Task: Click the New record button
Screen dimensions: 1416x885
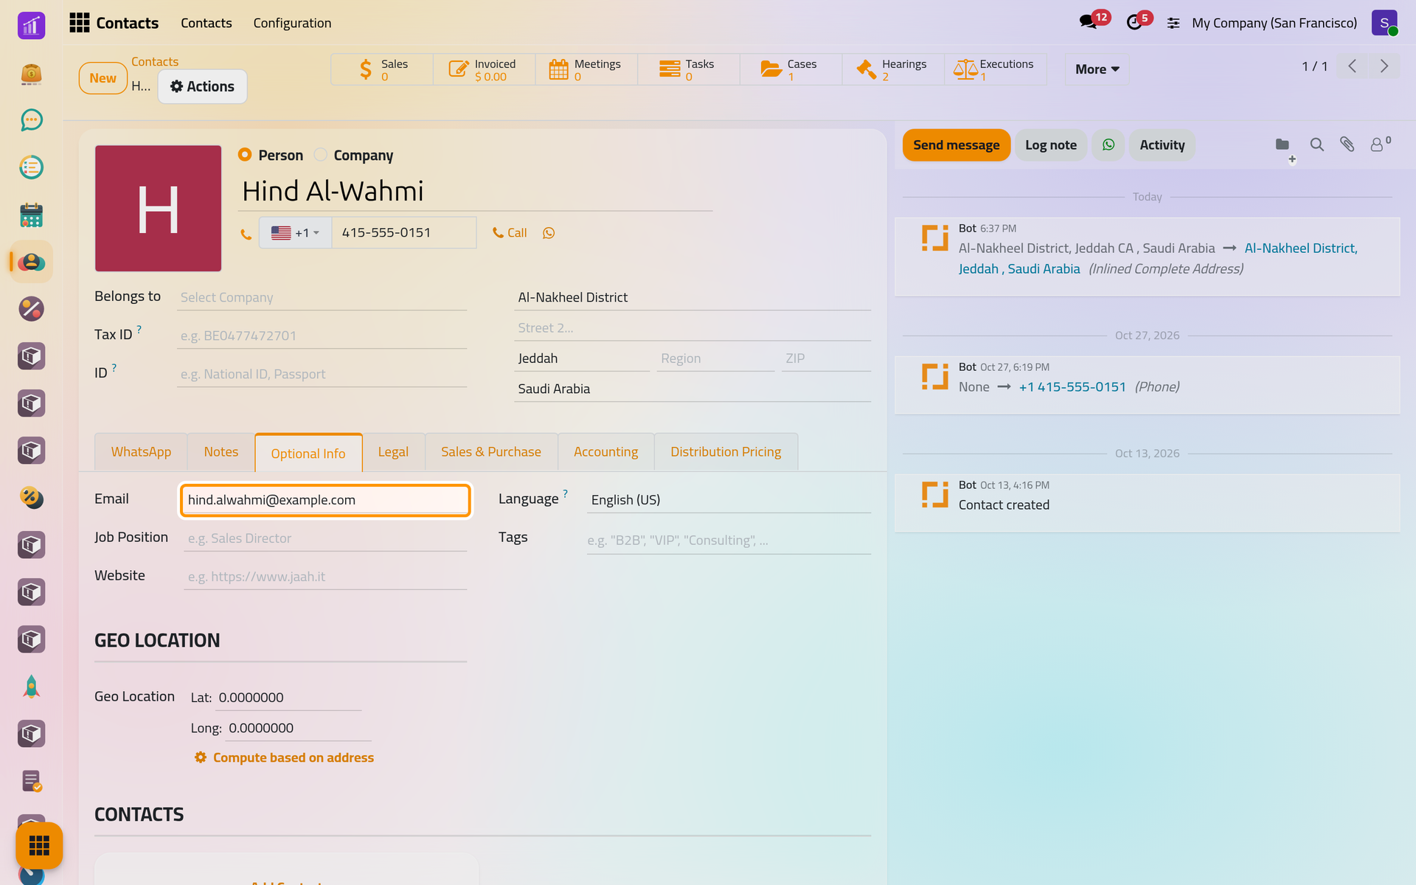Action: point(103,78)
